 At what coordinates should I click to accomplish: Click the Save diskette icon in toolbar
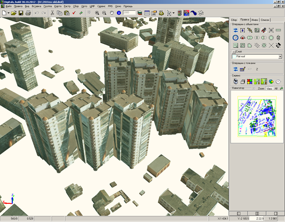tap(20, 13)
